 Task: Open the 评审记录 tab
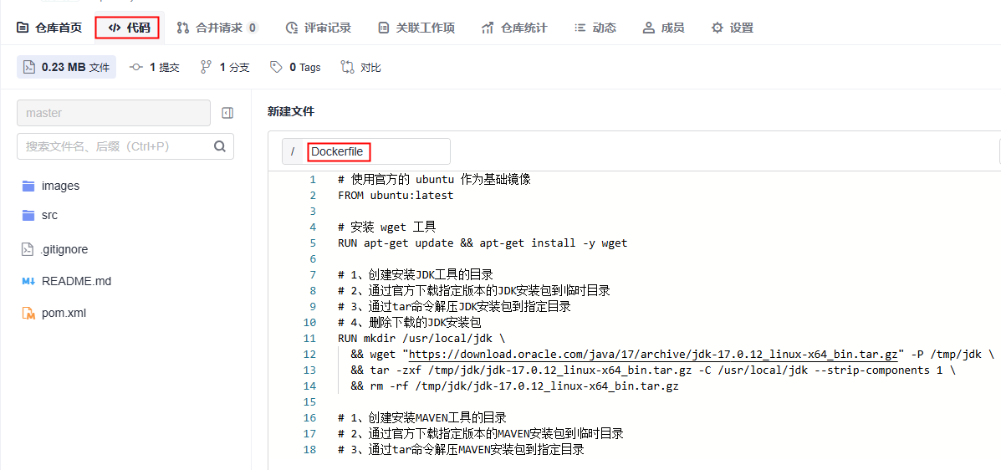coord(318,28)
